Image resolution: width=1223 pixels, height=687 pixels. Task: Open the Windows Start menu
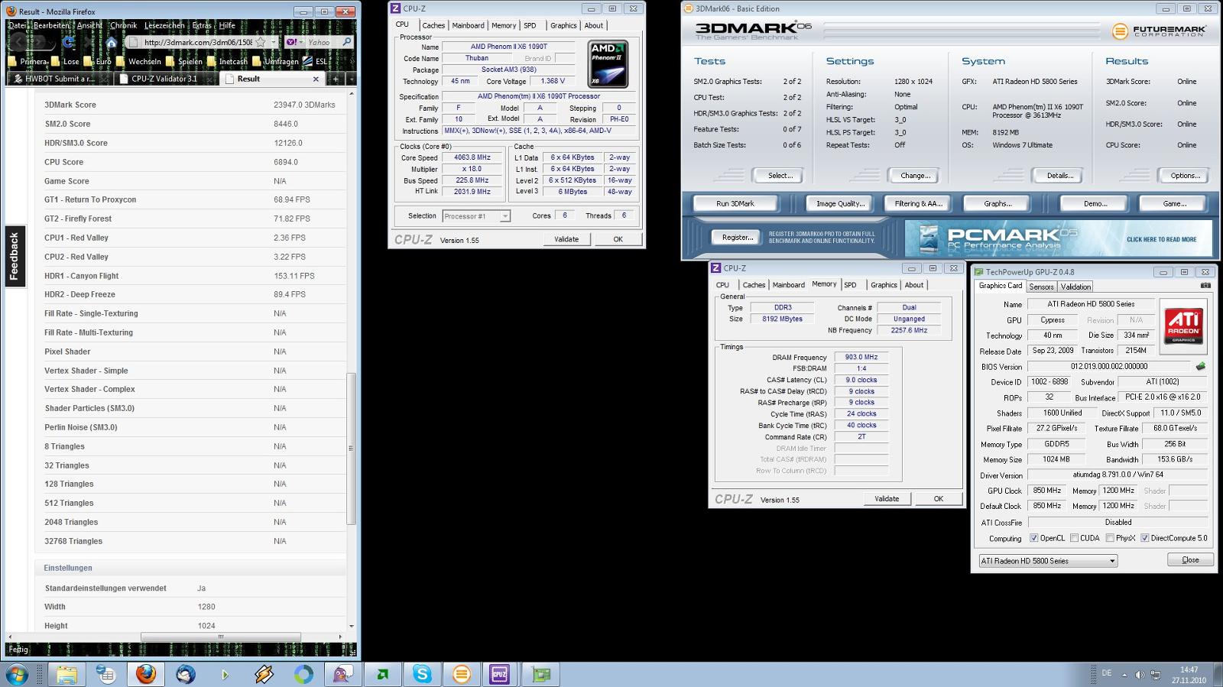click(17, 675)
